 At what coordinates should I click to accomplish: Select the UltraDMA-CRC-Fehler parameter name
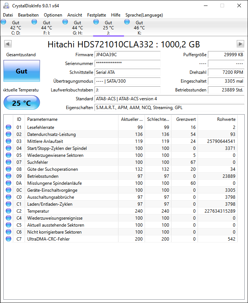[x=49, y=239]
